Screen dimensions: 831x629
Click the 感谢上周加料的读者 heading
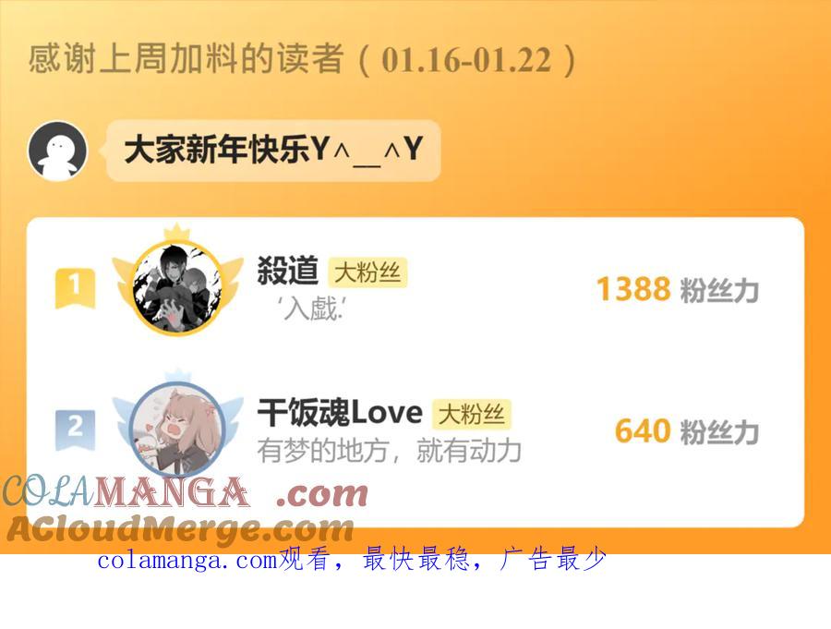(186, 58)
